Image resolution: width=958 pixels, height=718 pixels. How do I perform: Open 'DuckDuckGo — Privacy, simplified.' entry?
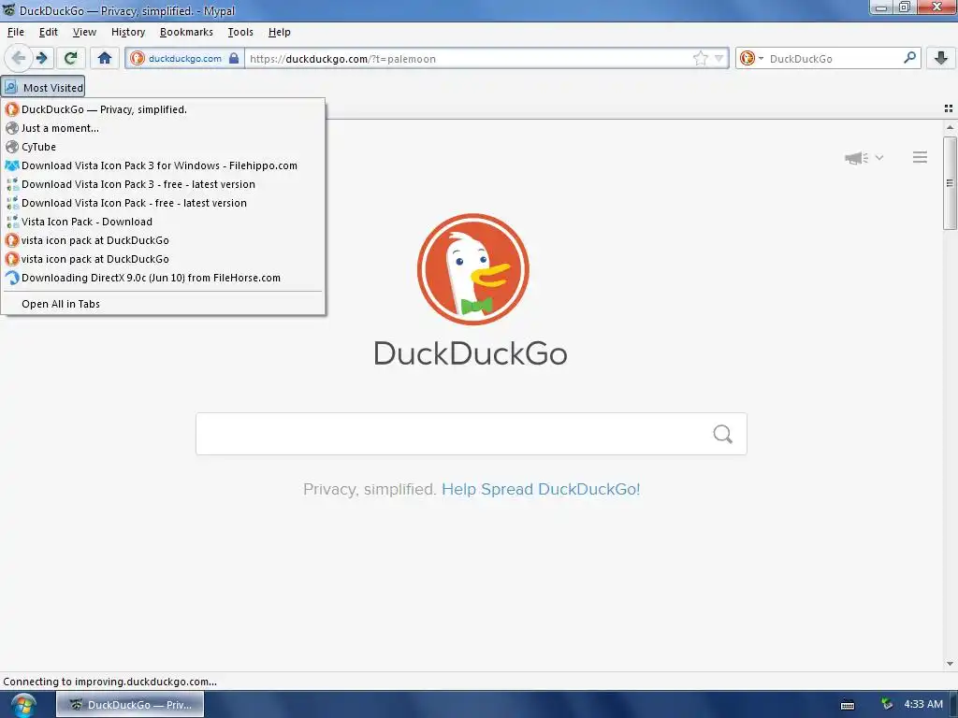(x=163, y=109)
